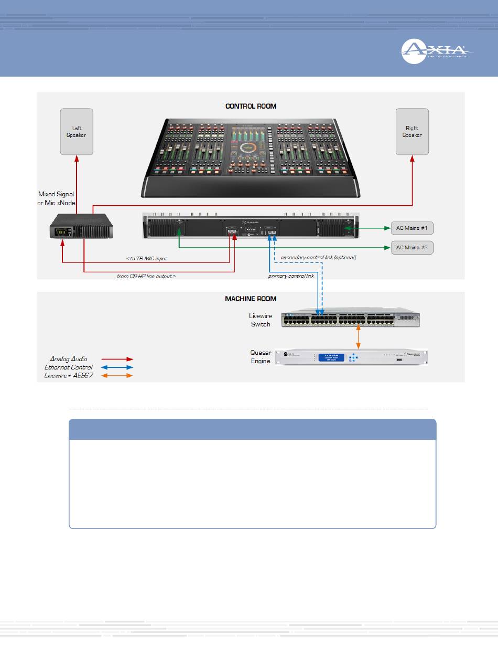This screenshot has width=498, height=645.
Task: Click the Axia Telos Alliance logo
Action: click(437, 51)
